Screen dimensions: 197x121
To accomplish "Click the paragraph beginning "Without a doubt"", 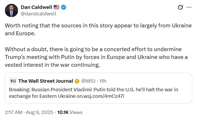I will point(97,49).
